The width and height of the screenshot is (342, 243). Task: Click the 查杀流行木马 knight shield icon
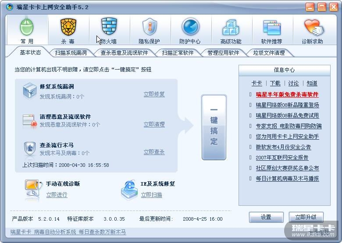(x=30, y=149)
